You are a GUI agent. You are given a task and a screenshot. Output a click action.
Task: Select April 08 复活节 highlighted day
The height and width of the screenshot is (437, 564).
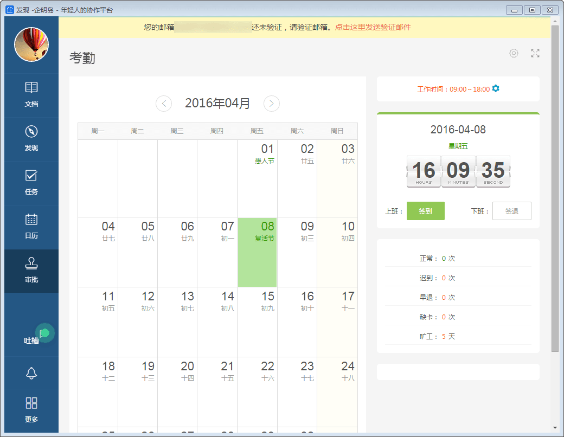point(257,252)
